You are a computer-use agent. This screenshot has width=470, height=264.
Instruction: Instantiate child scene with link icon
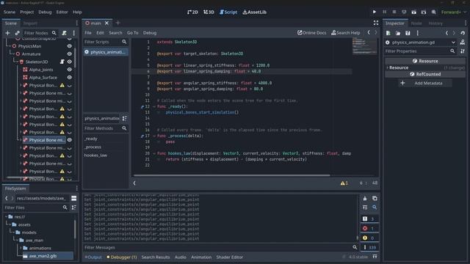17,33
